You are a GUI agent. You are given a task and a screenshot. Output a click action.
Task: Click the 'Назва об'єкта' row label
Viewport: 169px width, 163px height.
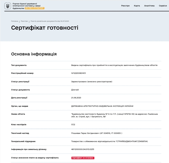coord(18,114)
